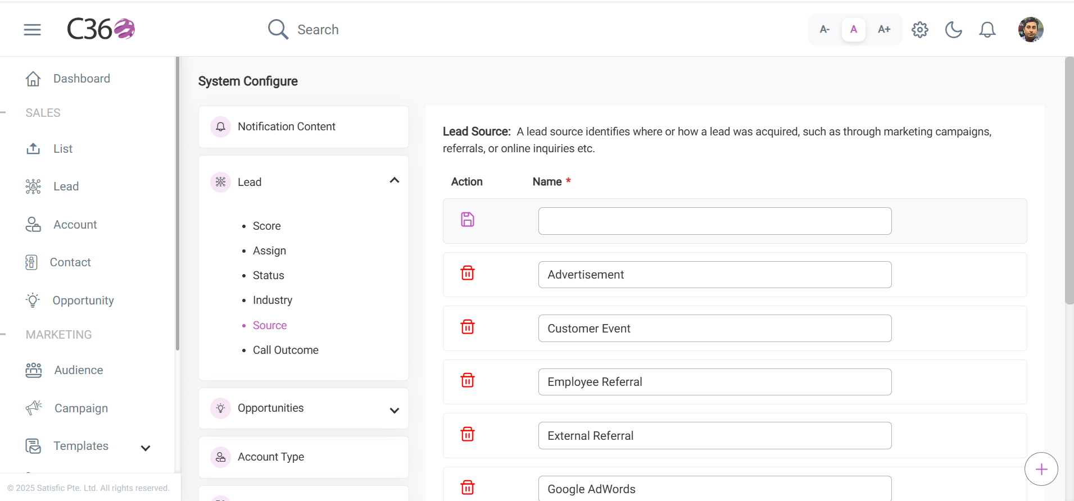Collapse the Lead configuration section
The image size is (1074, 501).
(x=395, y=180)
